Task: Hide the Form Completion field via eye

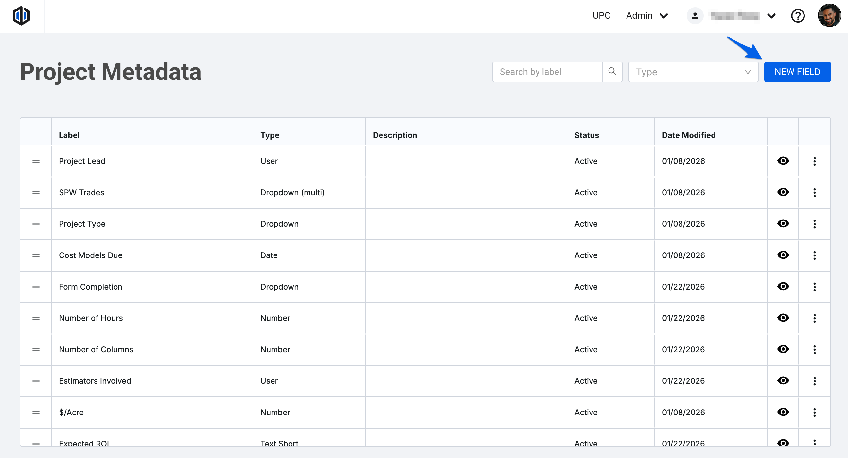Action: (x=783, y=287)
